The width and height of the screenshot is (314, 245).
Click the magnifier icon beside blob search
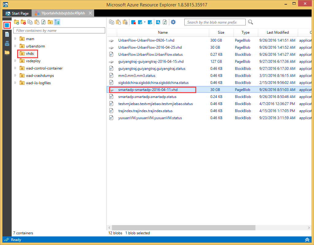point(251,22)
